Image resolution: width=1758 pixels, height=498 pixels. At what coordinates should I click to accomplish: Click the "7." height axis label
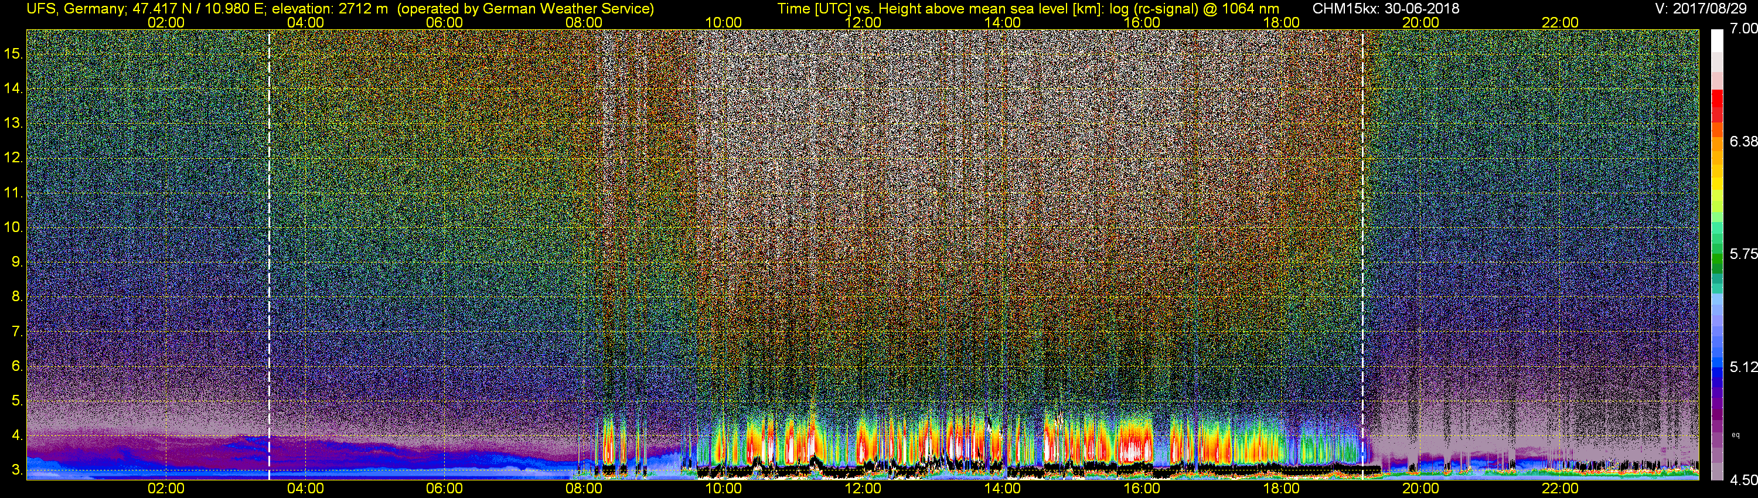(x=18, y=332)
